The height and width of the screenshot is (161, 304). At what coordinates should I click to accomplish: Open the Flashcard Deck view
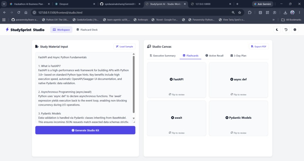[x=87, y=30]
